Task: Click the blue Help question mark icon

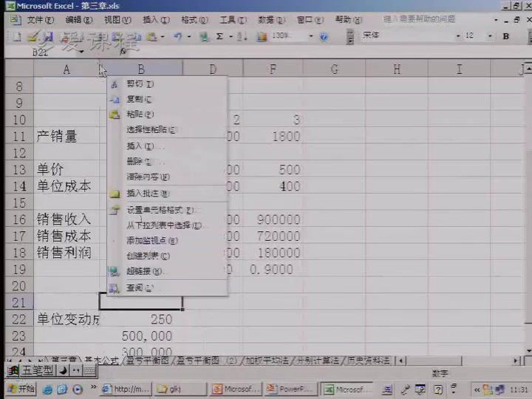Action: pos(324,36)
